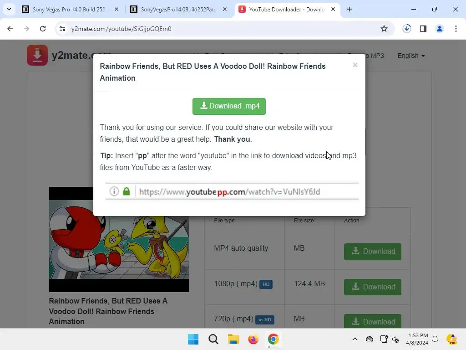Image resolution: width=466 pixels, height=350 pixels.
Task: Close the download popup with the X
Action: (355, 65)
